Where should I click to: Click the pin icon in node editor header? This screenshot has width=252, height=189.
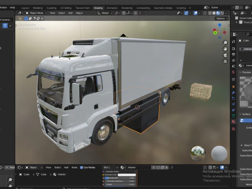click(172, 167)
